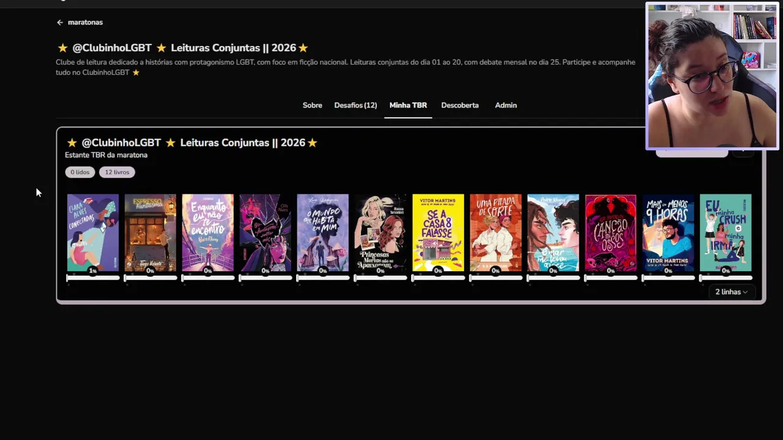Viewport: 783px width, 440px height.
Task: Go back to maratonas link
Action: click(x=85, y=23)
